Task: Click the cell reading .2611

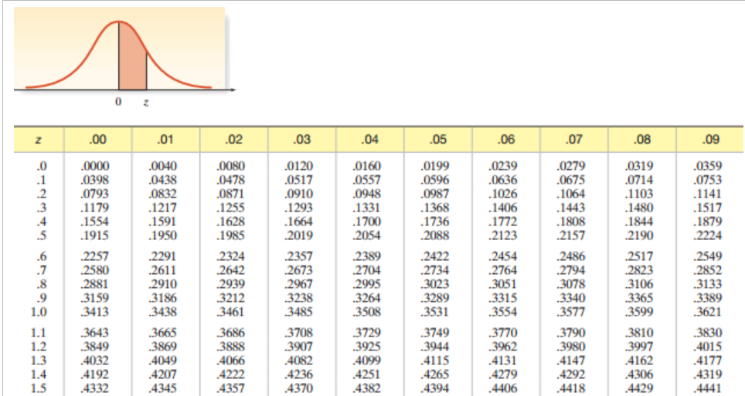Action: point(163,270)
